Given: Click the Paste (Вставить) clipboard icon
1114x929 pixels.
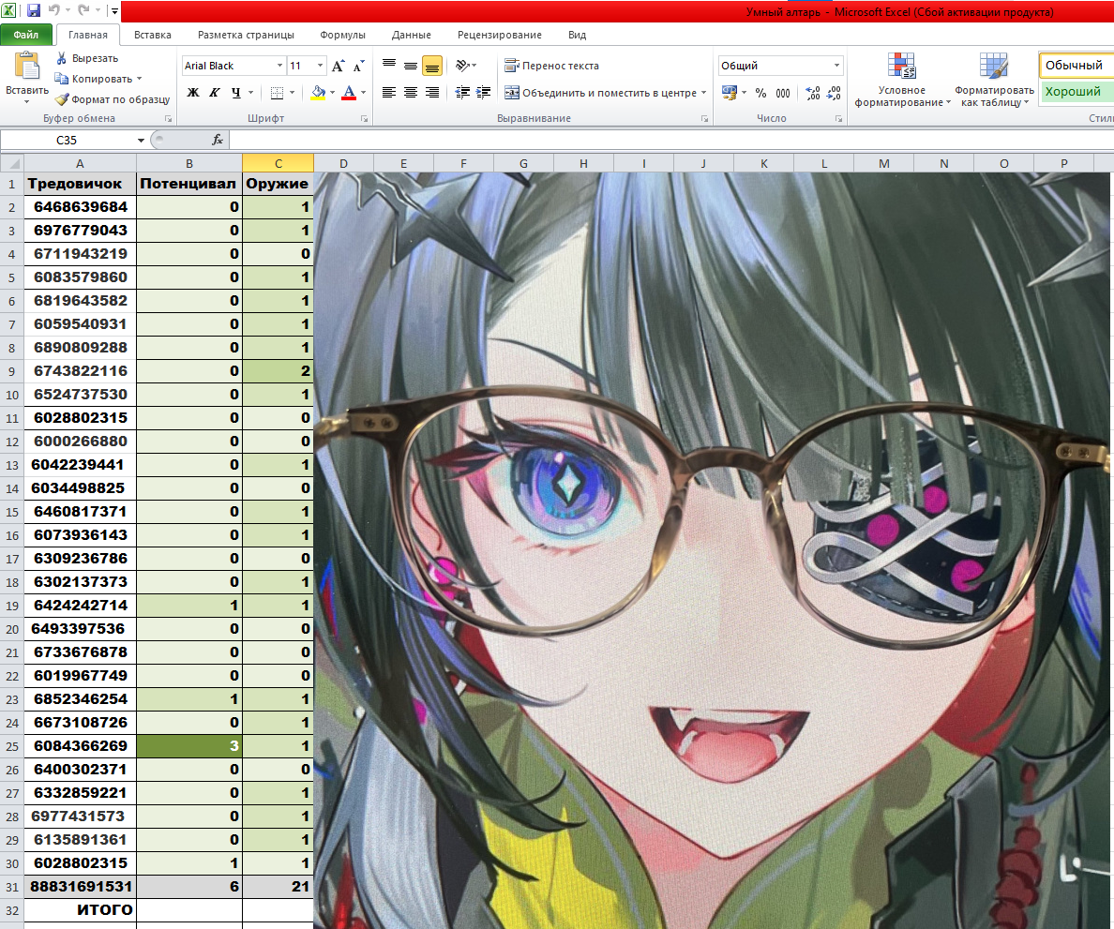Looking at the screenshot, I should tap(27, 66).
